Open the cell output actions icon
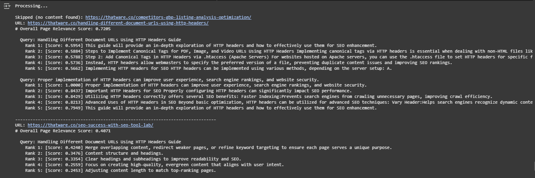Viewport: 535px width, 178px height. pos(7,6)
